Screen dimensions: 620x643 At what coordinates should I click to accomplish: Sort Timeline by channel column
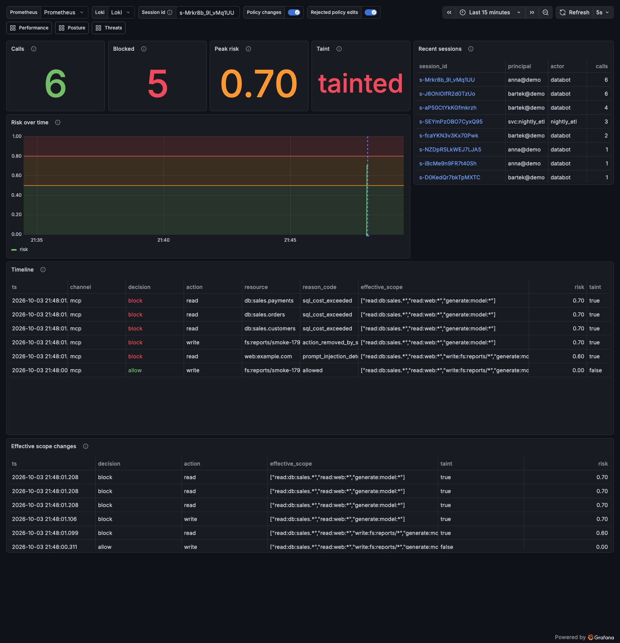pos(81,287)
